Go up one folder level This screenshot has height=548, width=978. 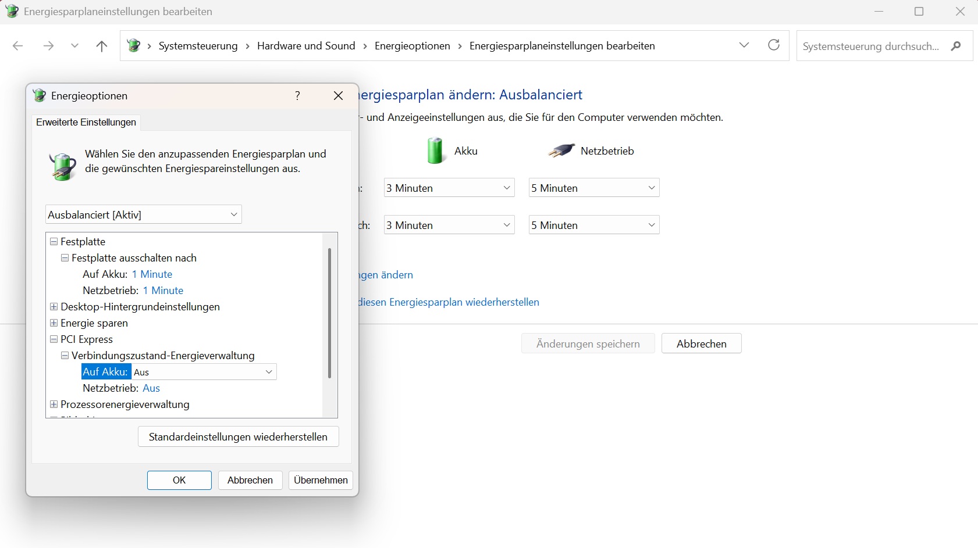(102, 46)
